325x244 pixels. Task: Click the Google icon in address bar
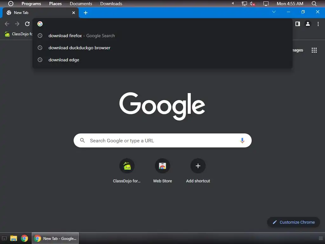[x=40, y=24]
